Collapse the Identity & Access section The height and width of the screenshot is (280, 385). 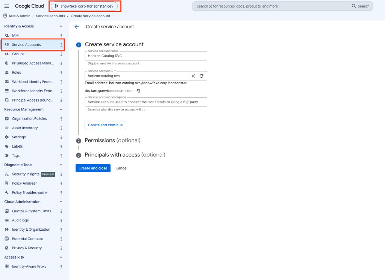point(61,26)
